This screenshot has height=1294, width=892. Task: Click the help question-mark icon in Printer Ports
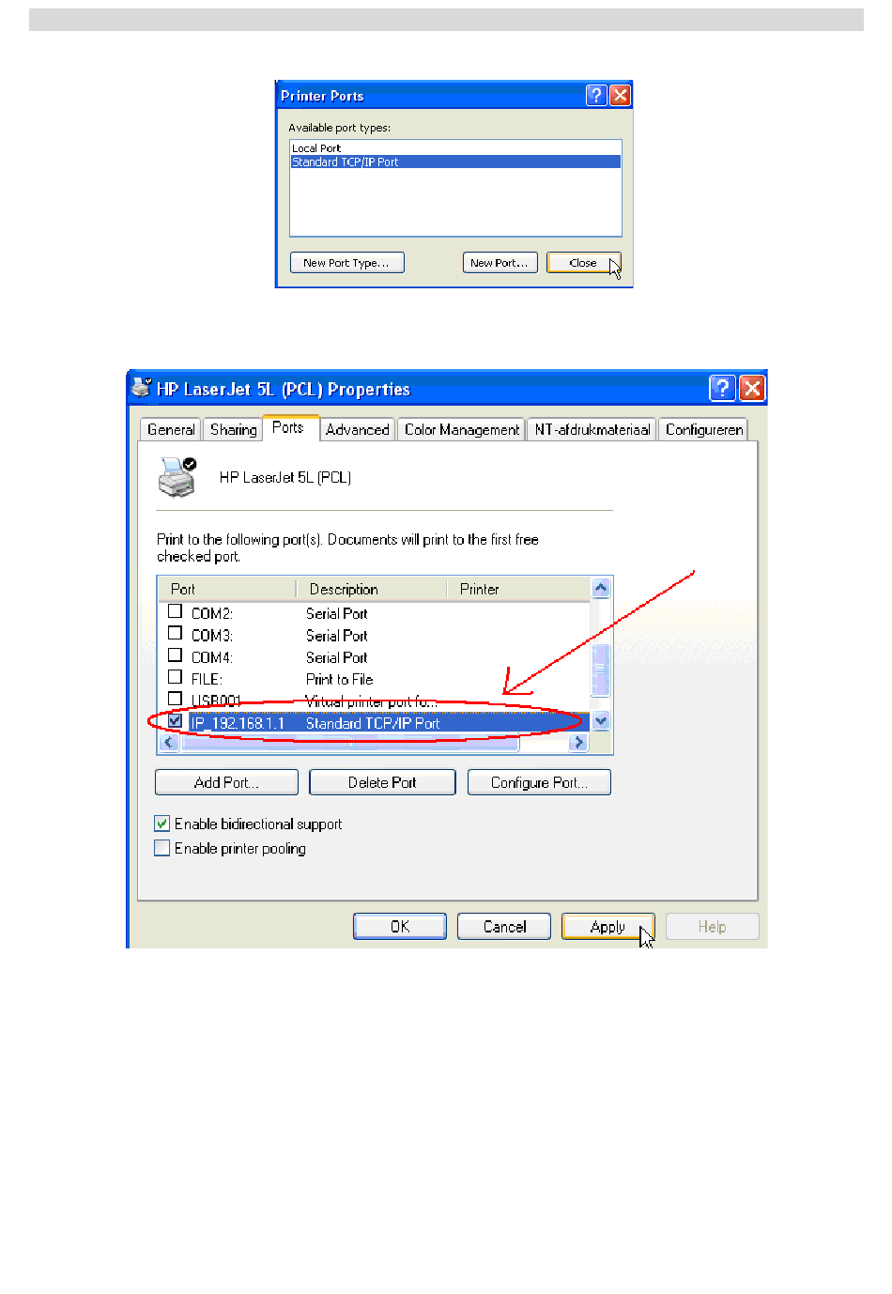point(596,95)
